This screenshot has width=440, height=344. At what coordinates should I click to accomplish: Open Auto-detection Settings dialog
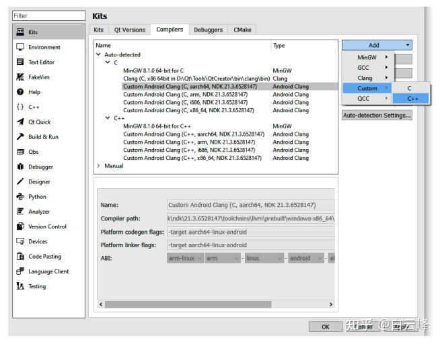377,115
